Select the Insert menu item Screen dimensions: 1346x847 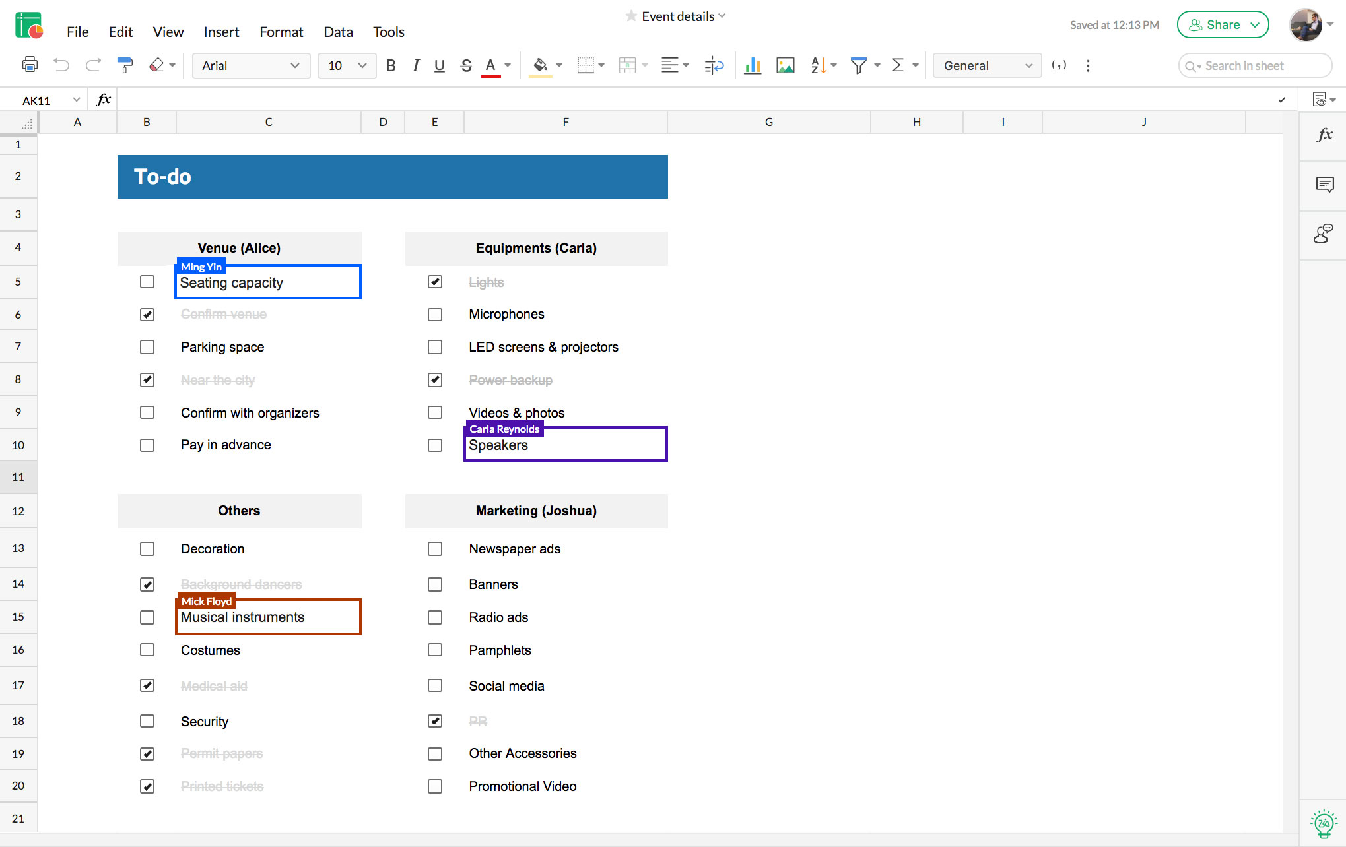(x=220, y=32)
